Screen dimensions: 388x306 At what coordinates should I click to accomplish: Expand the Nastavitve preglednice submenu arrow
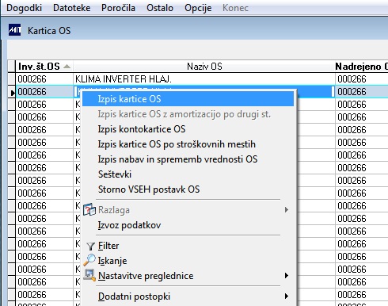[x=287, y=276]
